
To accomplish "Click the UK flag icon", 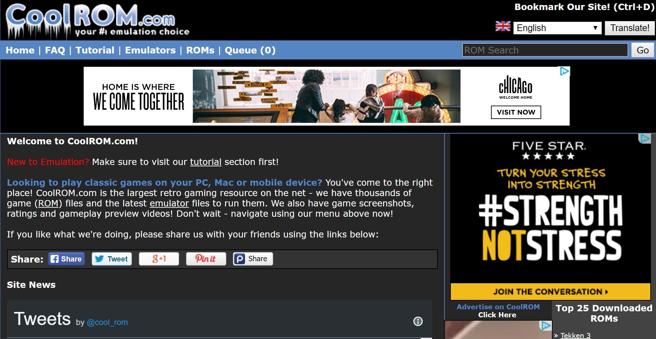I will coord(503,26).
